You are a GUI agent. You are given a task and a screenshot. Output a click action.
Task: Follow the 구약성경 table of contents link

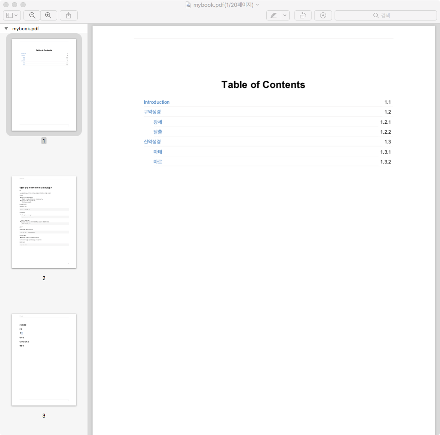(x=152, y=112)
